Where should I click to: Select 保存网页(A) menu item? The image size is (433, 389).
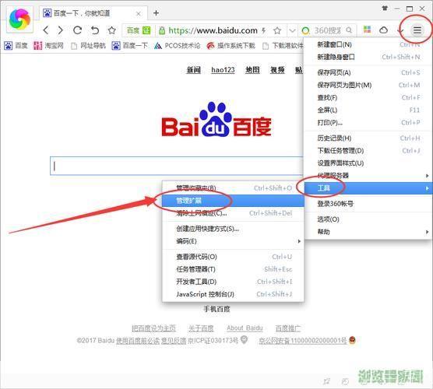pos(368,72)
